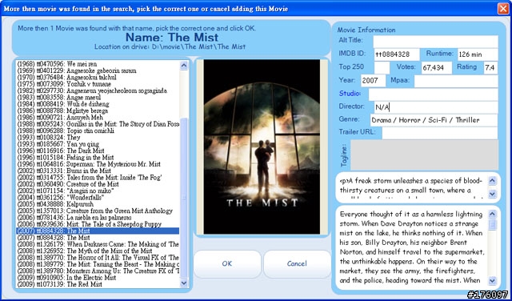Open the Studio label link
Viewport: 512px width, 301px height.
350,94
